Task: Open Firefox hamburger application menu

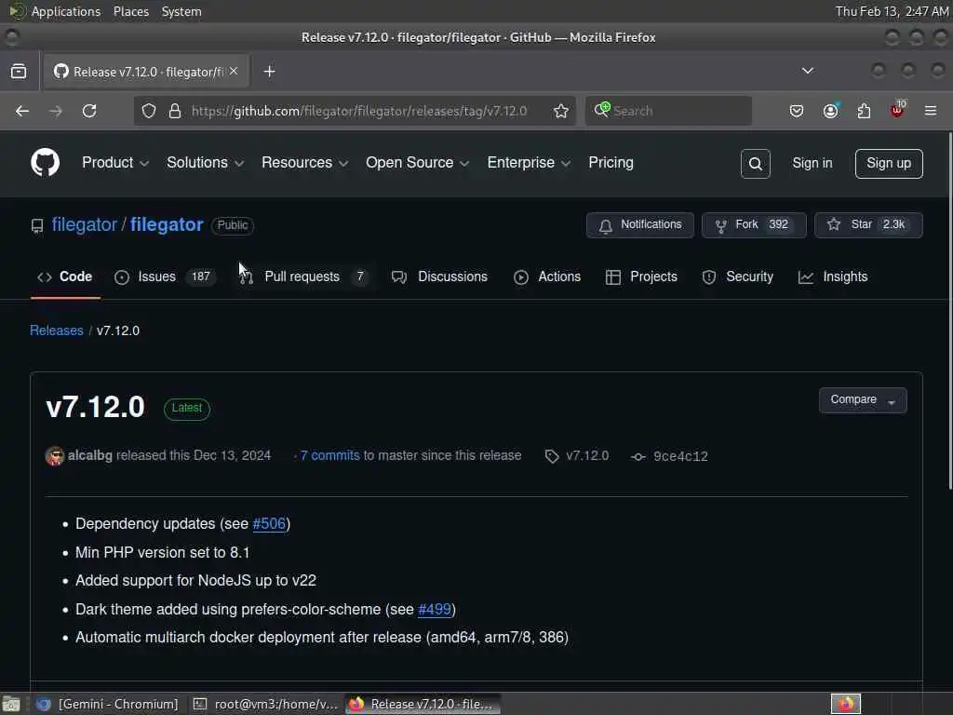Action: (930, 111)
